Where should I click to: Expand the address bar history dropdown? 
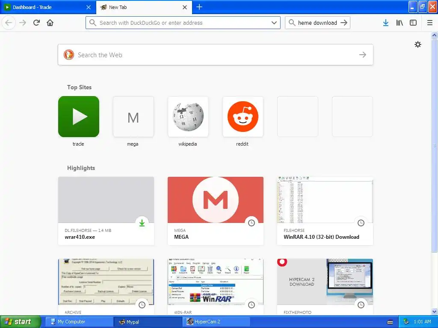[274, 23]
